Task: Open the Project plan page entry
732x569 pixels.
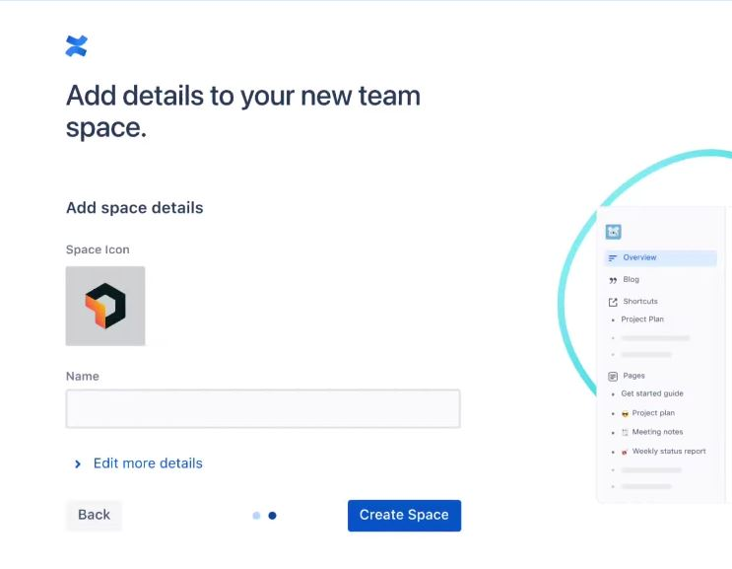Action: coord(653,413)
